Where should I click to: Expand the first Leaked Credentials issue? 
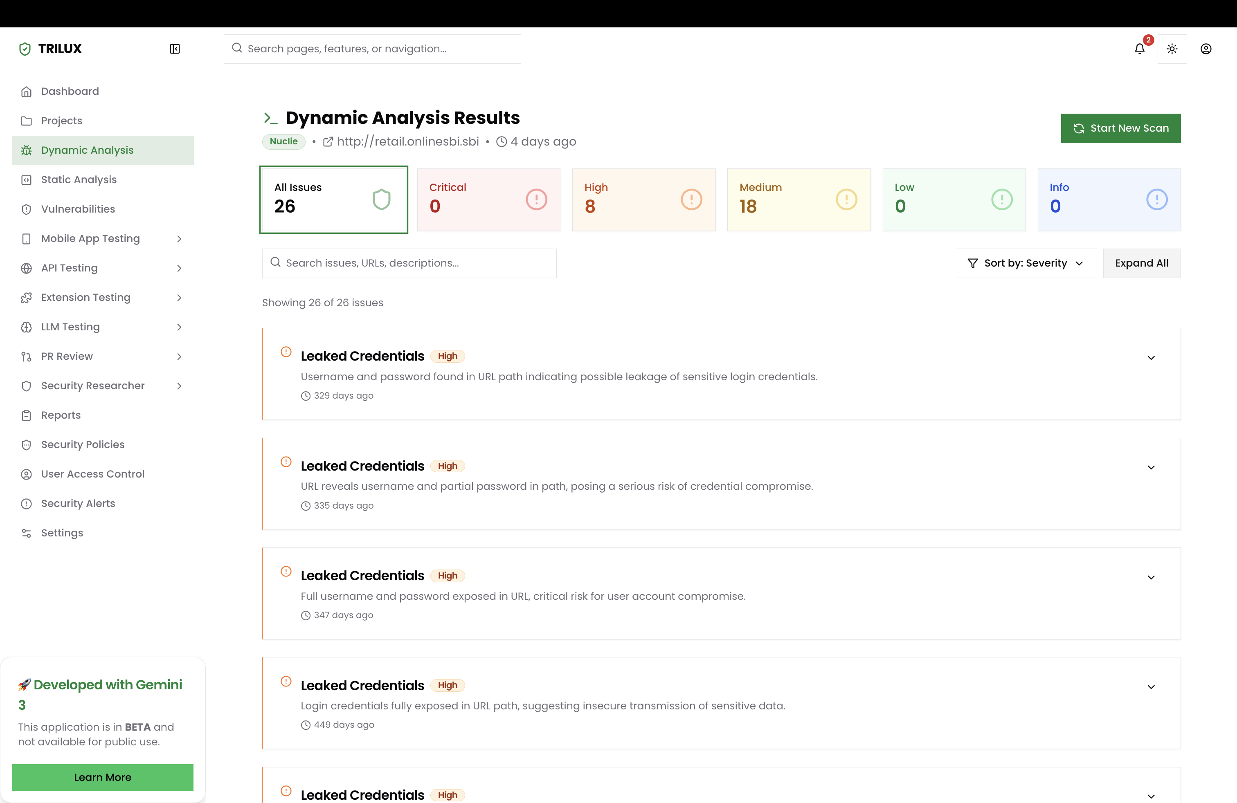pos(1151,357)
